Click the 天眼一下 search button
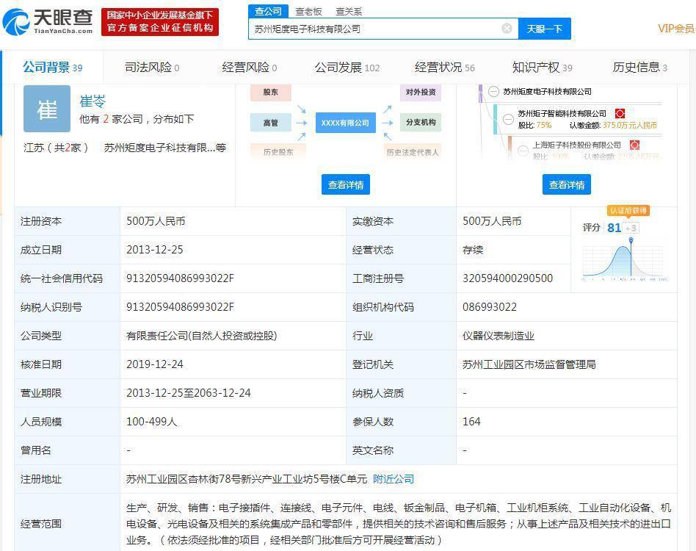696x551 pixels. (544, 29)
